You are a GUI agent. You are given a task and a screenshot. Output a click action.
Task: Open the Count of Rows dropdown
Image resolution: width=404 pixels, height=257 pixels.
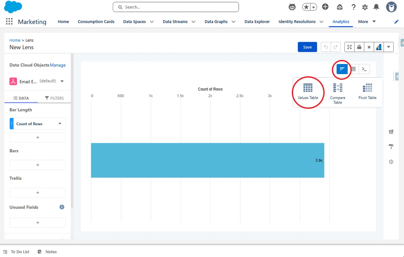[x=60, y=124]
